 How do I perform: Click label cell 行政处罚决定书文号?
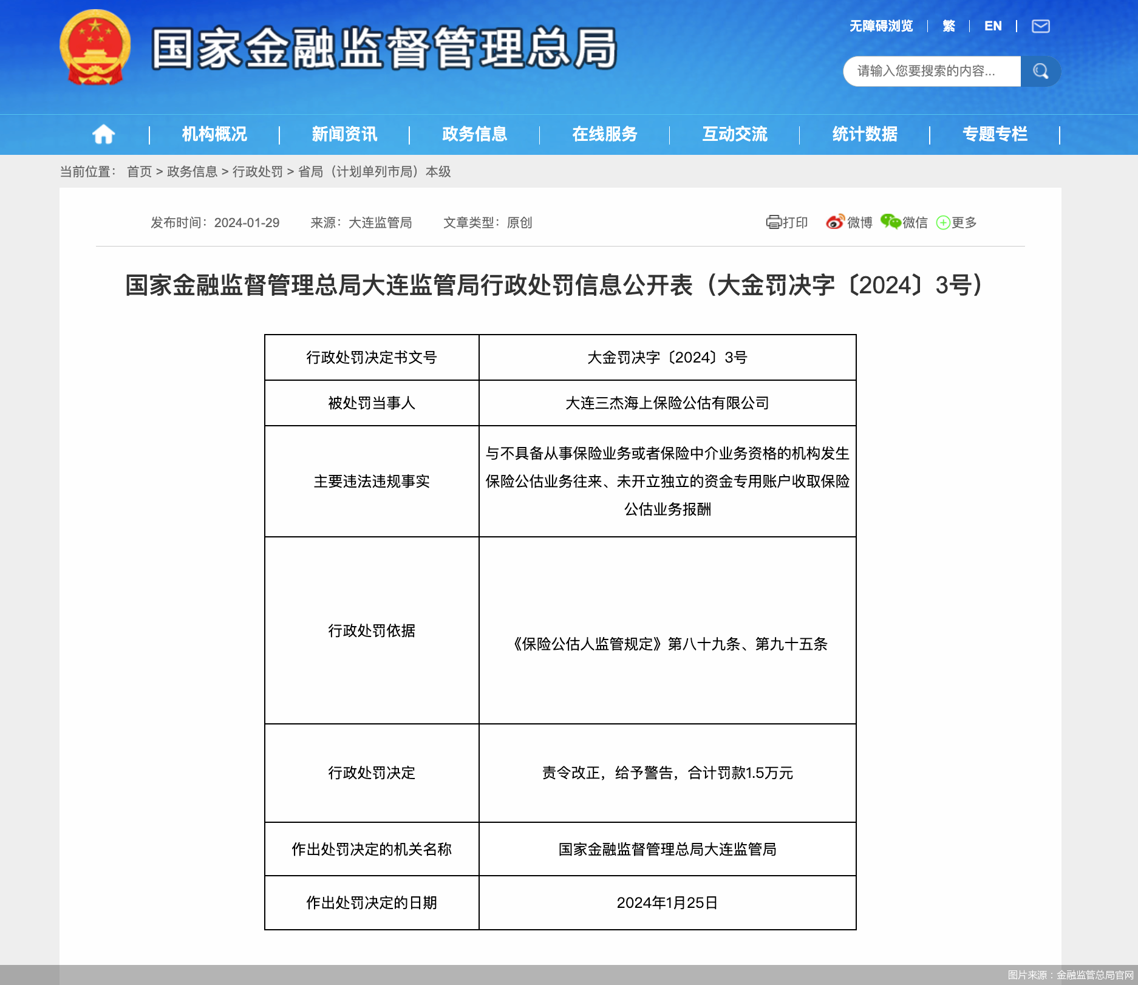[372, 358]
